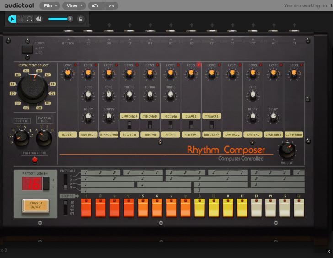Click the Bass Drum tone knob

point(88,95)
